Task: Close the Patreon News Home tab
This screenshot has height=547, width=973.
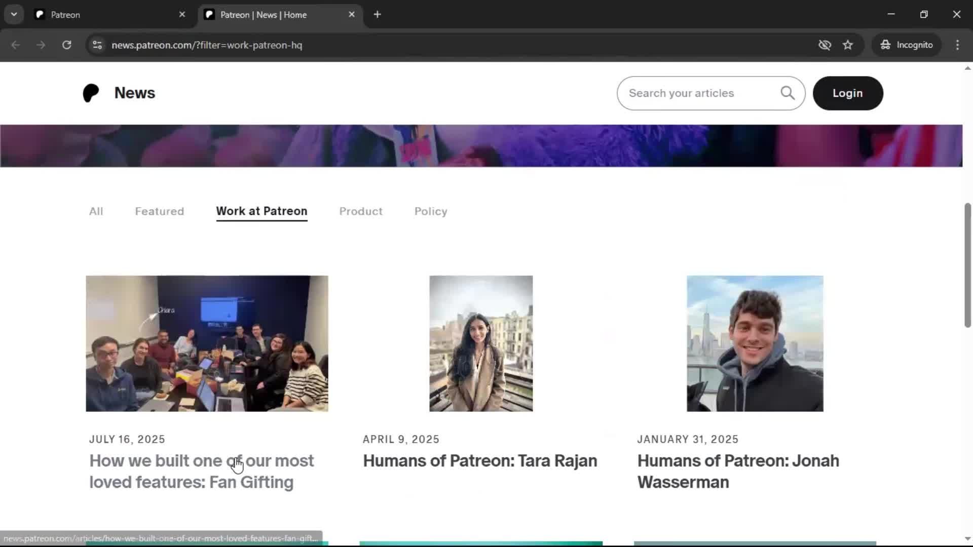Action: click(x=352, y=15)
